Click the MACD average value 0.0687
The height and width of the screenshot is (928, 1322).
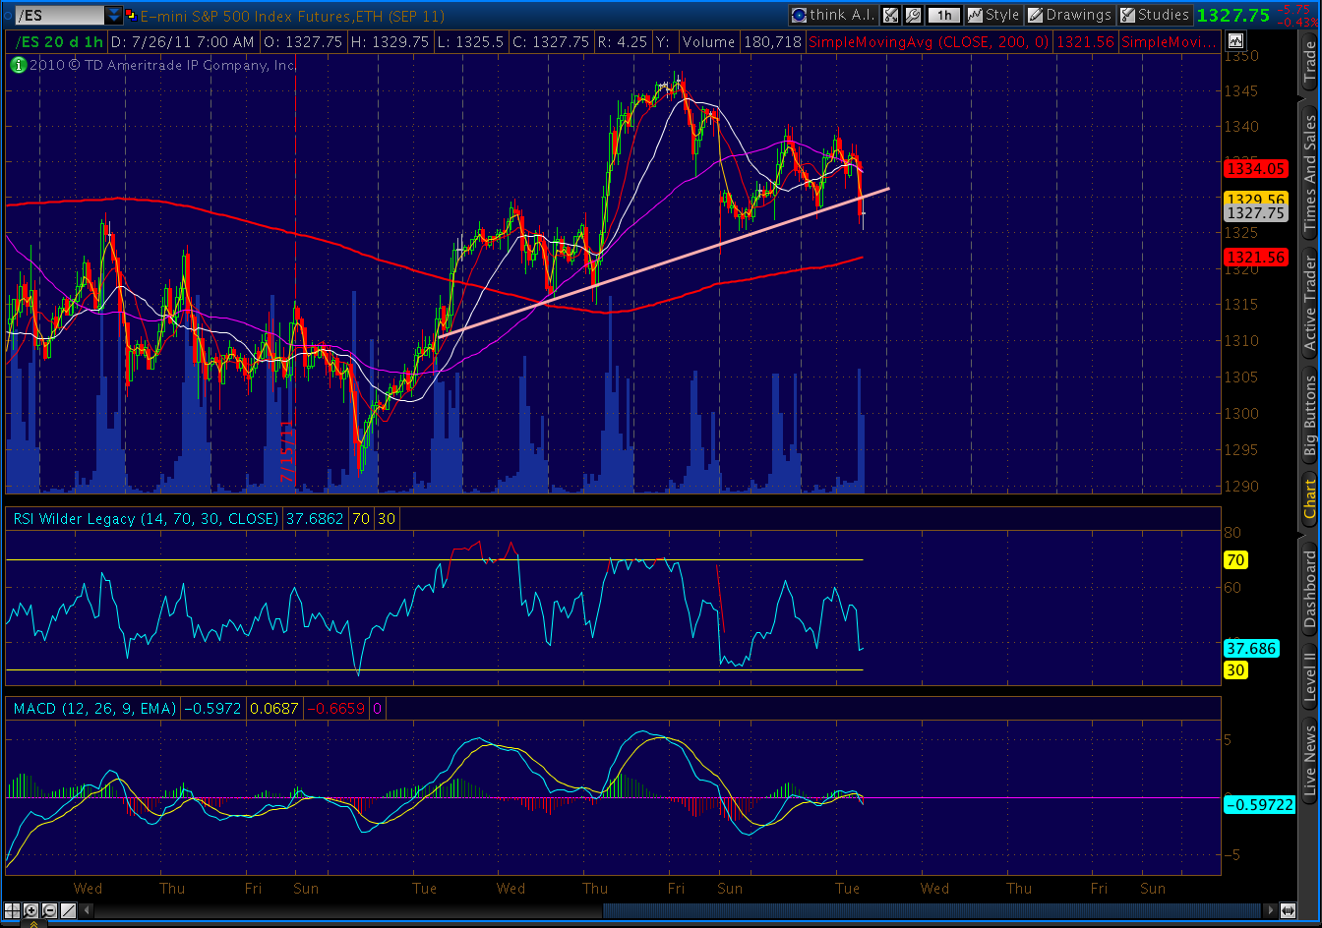tap(273, 708)
